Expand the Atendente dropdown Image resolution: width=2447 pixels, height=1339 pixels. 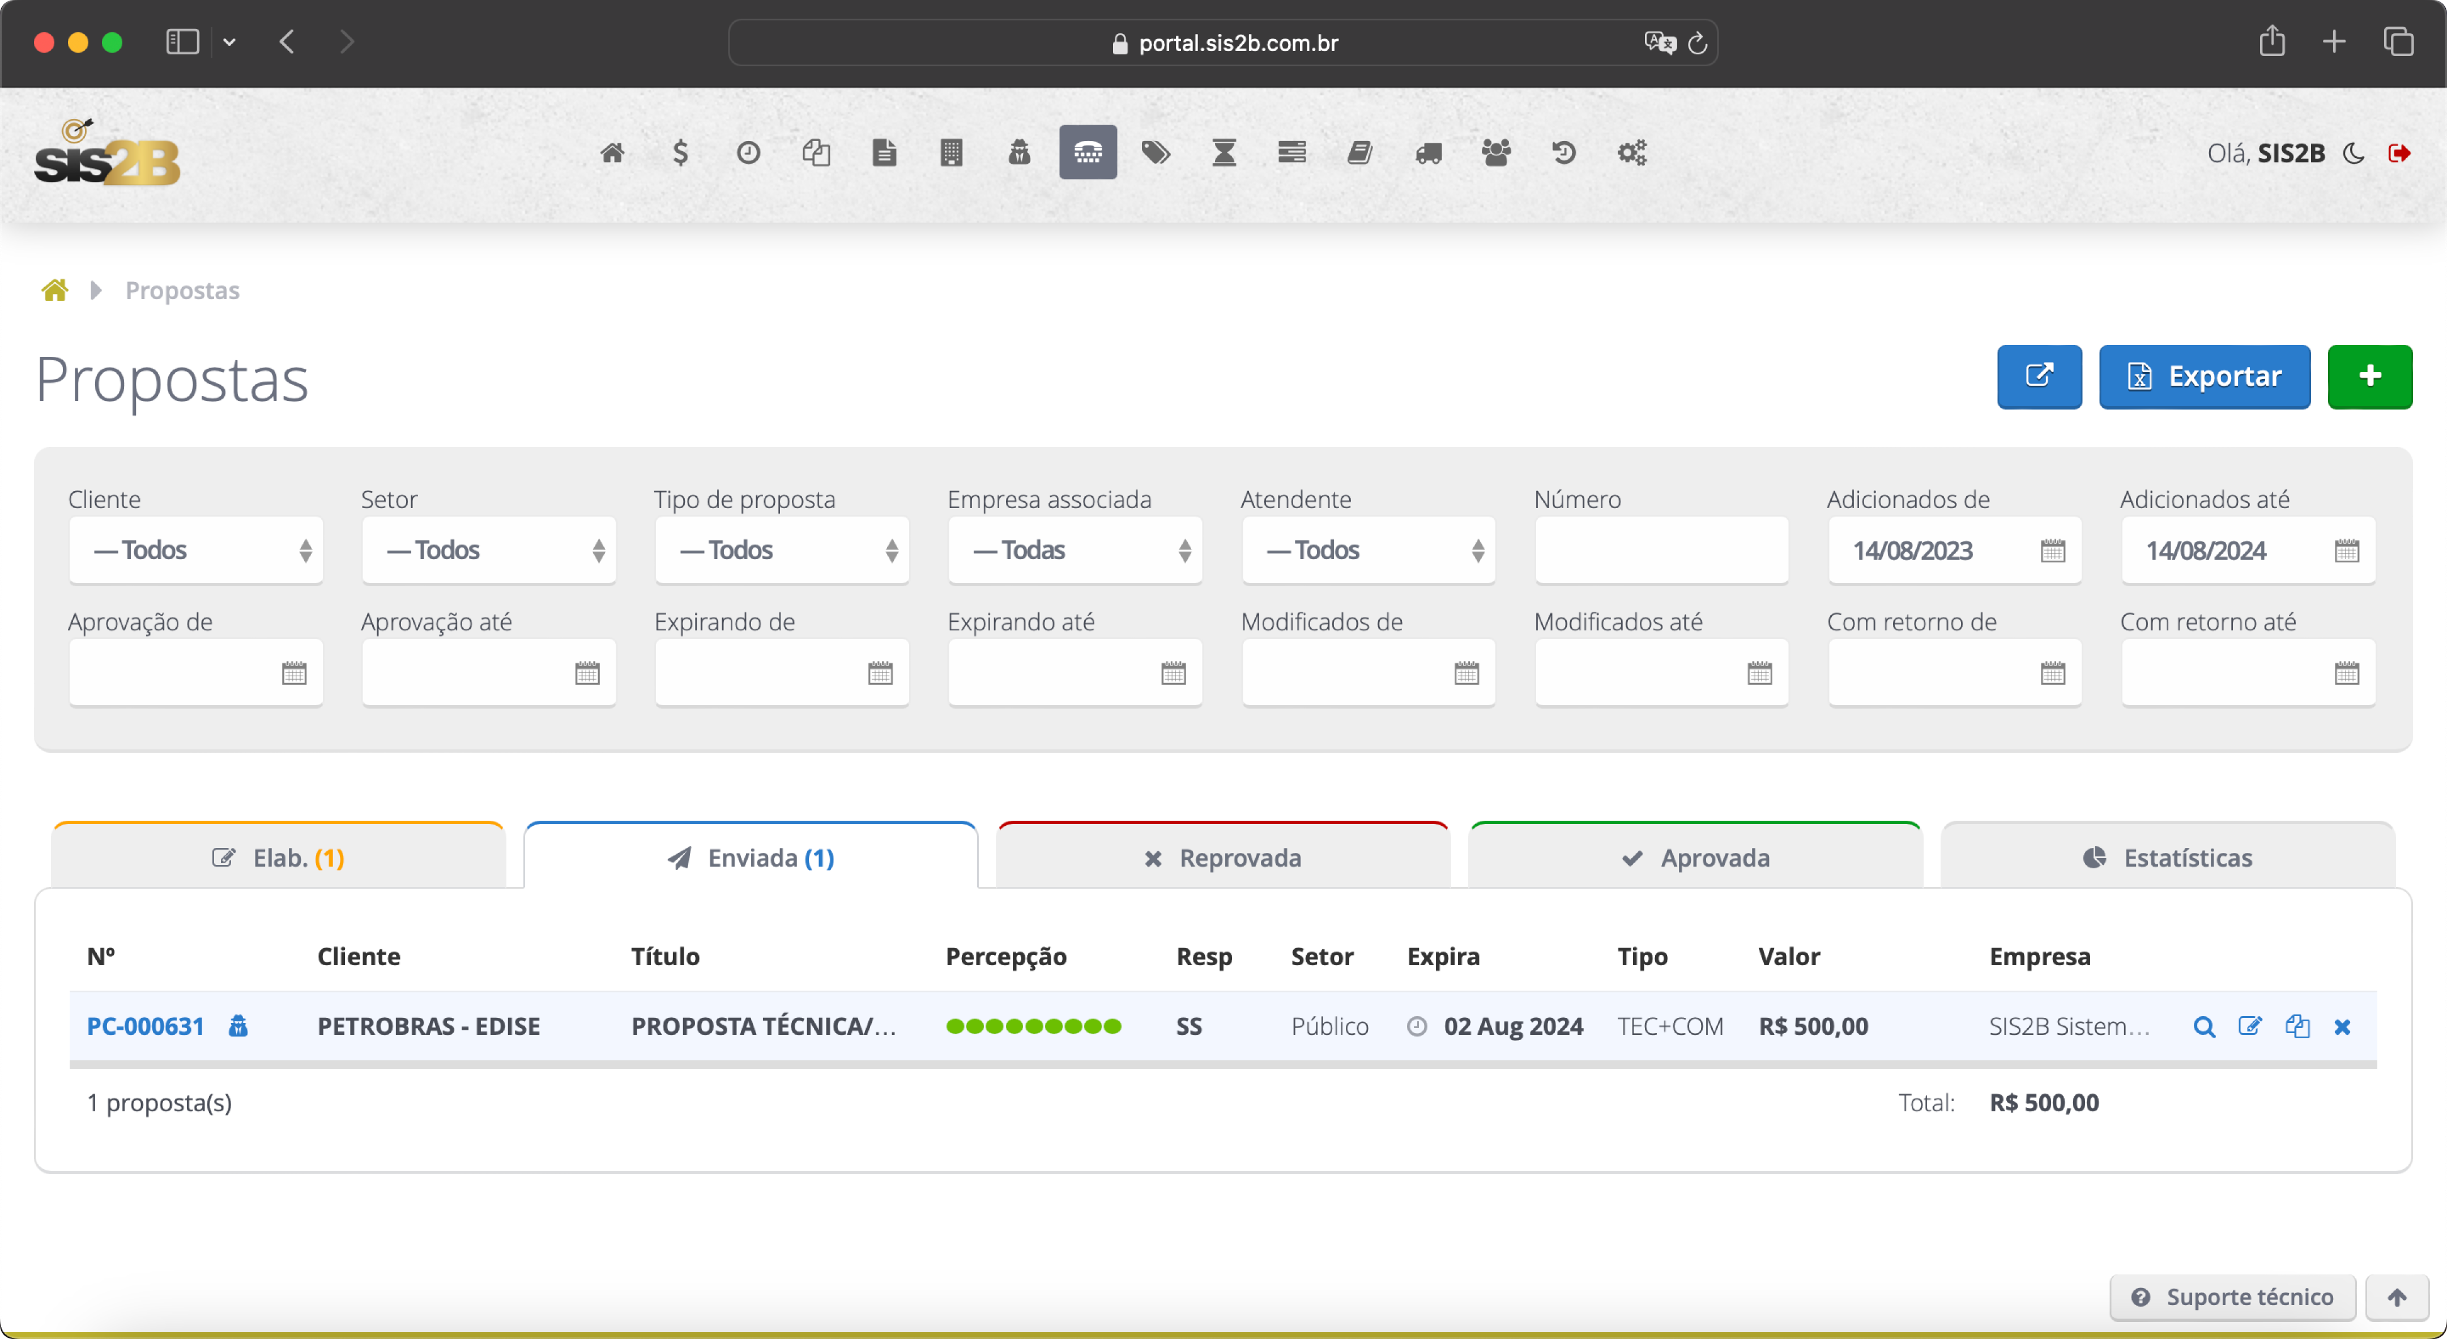point(1368,550)
